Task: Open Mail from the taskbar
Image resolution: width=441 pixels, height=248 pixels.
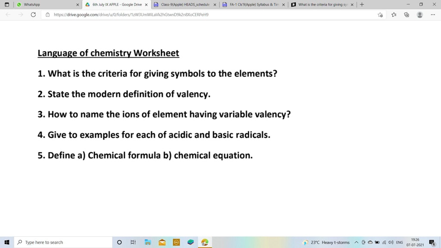Action: [162, 242]
